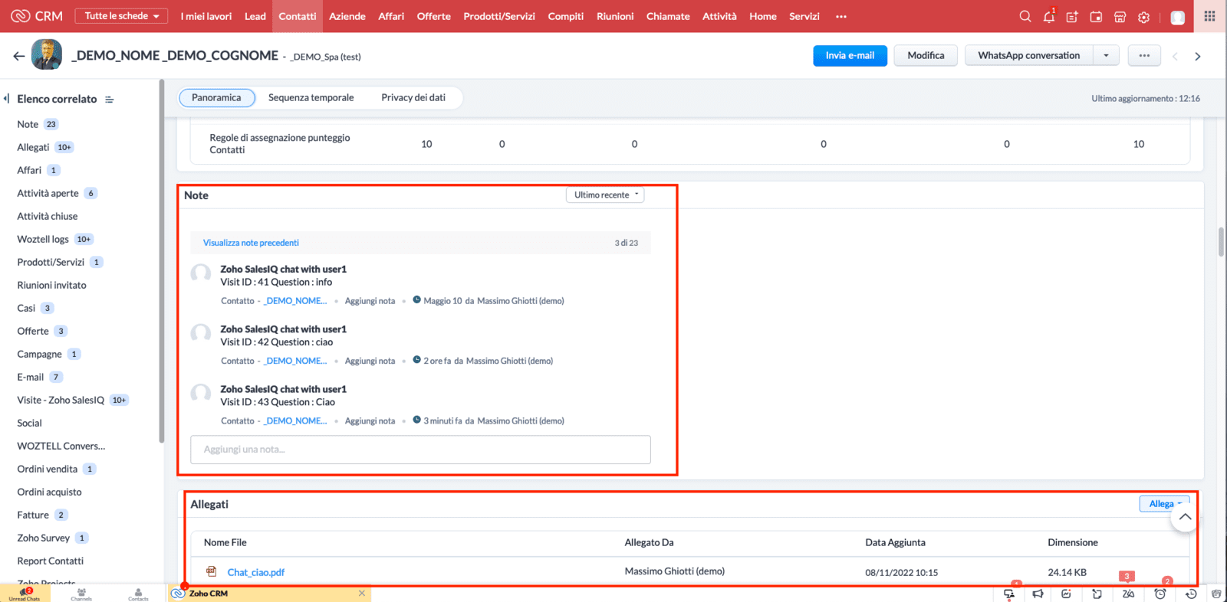Click Aggiungi nota on Visit ID 41 note
Viewport: 1227px width, 602px height.
click(x=370, y=301)
